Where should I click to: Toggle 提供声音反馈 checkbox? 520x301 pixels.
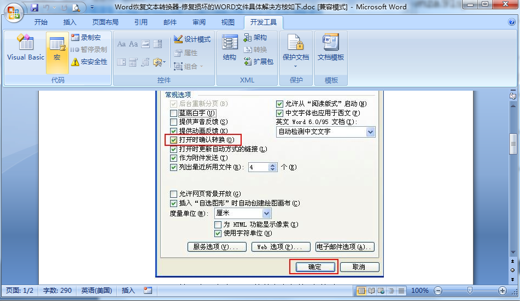pos(173,122)
